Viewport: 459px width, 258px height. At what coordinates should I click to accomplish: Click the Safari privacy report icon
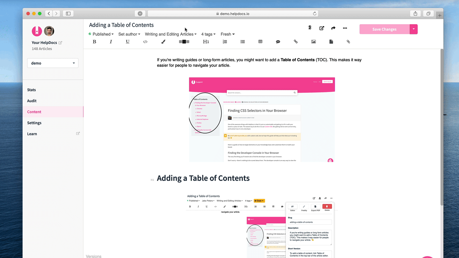[x=140, y=13]
